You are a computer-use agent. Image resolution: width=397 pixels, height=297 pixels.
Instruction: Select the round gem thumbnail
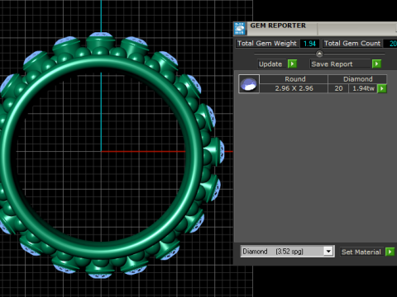click(249, 84)
